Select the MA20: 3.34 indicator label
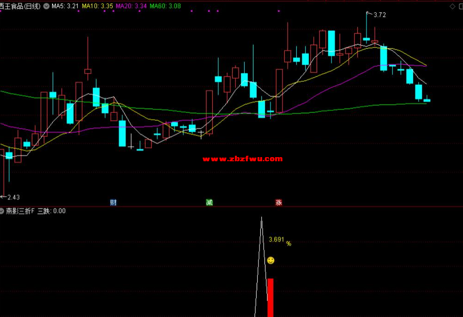The height and width of the screenshot is (317, 463). [131, 6]
